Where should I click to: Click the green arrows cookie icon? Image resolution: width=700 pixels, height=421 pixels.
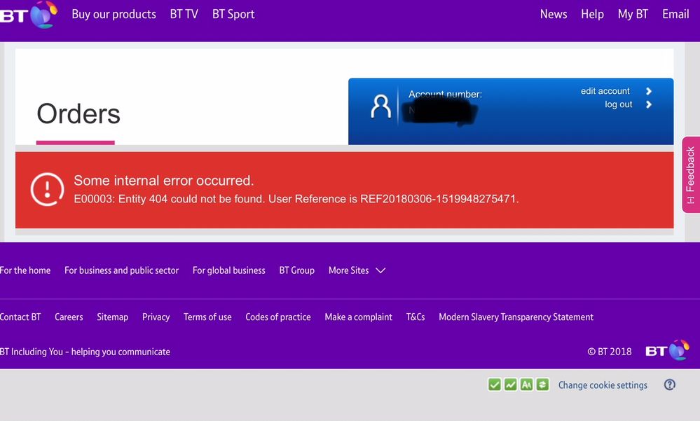coord(542,385)
